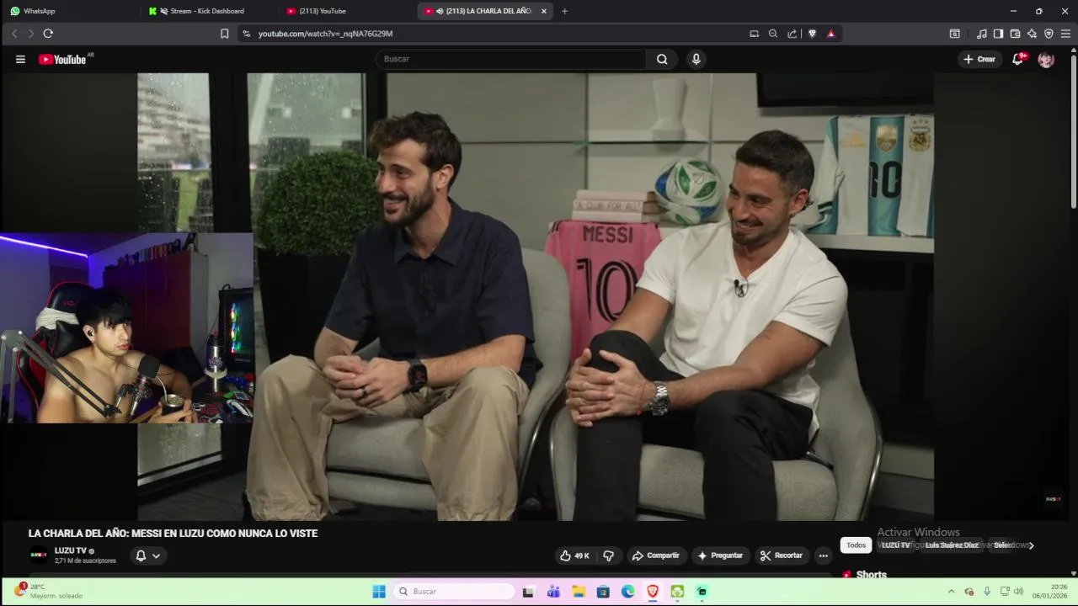Close the LA CHARLA DEL AÑO tab
Viewport: 1078px width, 606px height.
pos(544,11)
